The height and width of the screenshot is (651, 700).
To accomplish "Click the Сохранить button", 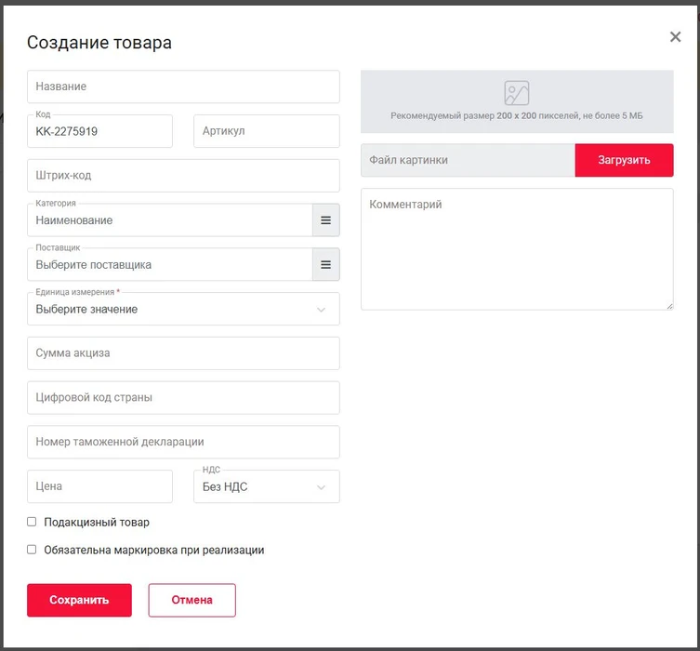I will click(x=79, y=600).
